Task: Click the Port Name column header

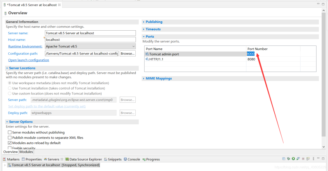Action: (x=195, y=49)
